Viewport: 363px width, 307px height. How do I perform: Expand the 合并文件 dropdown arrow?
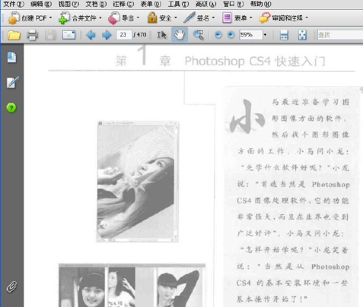pos(100,18)
